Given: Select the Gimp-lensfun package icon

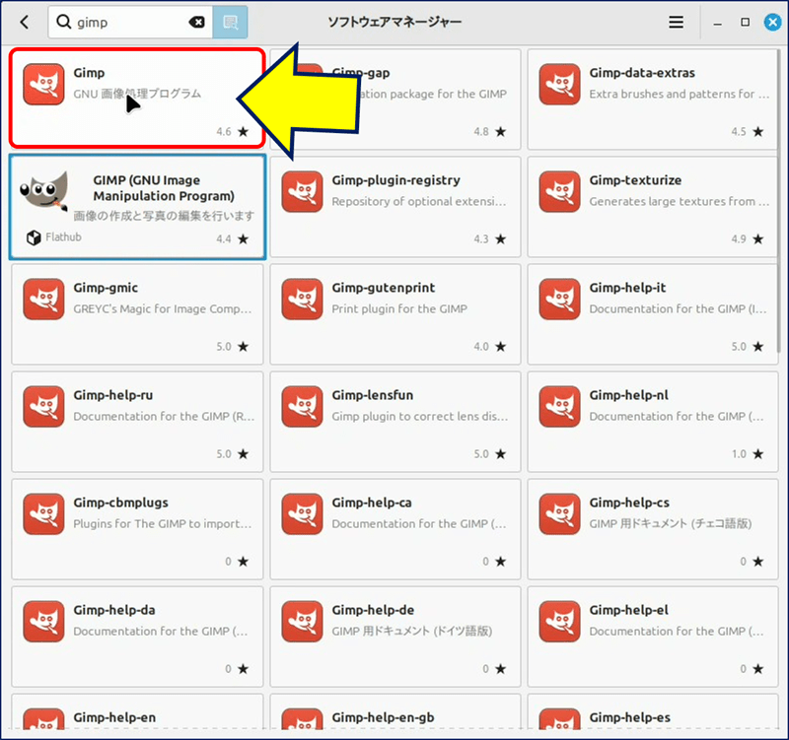Looking at the screenshot, I should pyautogui.click(x=302, y=407).
